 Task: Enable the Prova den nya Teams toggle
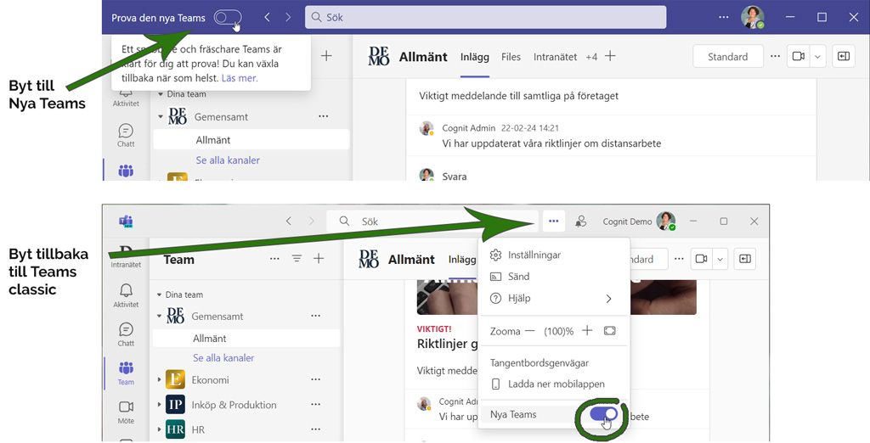point(228,17)
